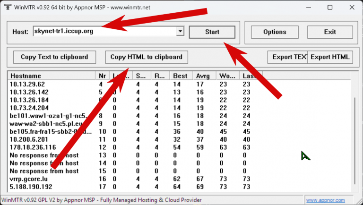This screenshot has width=363, height=205.
Task: Click Avrg value 37 in 10.200.6.201 row
Action: (200, 139)
